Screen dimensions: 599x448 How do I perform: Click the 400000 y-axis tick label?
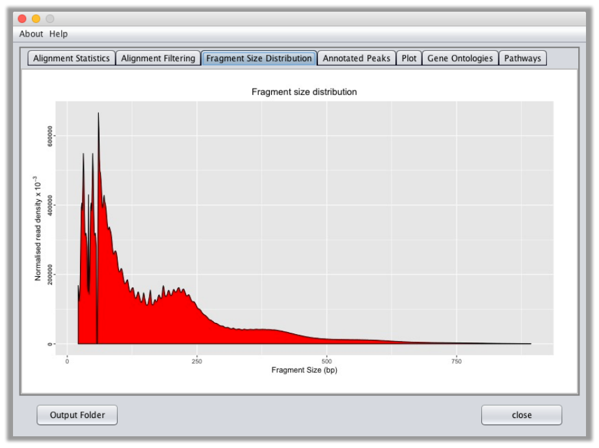coord(50,205)
